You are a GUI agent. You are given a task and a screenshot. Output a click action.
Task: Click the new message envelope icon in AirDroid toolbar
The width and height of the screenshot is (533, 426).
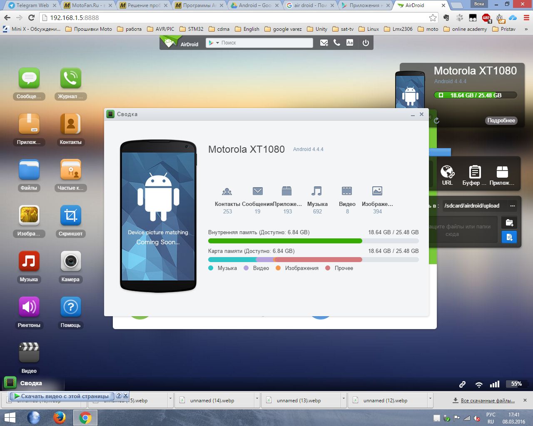pyautogui.click(x=324, y=43)
